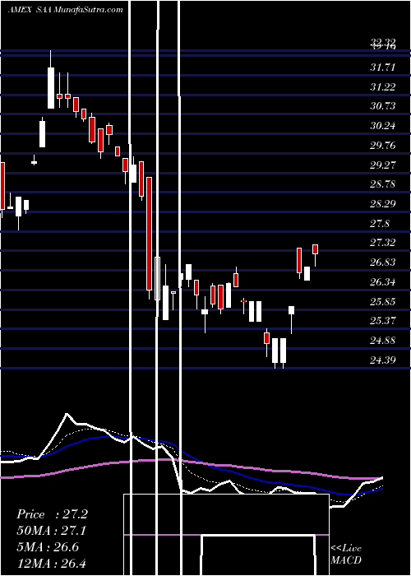Select the 30.24 price axis label

[383, 126]
